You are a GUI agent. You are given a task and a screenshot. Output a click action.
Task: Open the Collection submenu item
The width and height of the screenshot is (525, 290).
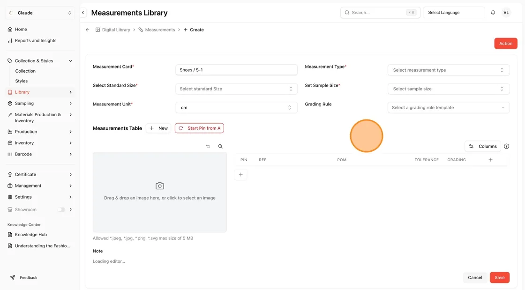pyautogui.click(x=25, y=71)
